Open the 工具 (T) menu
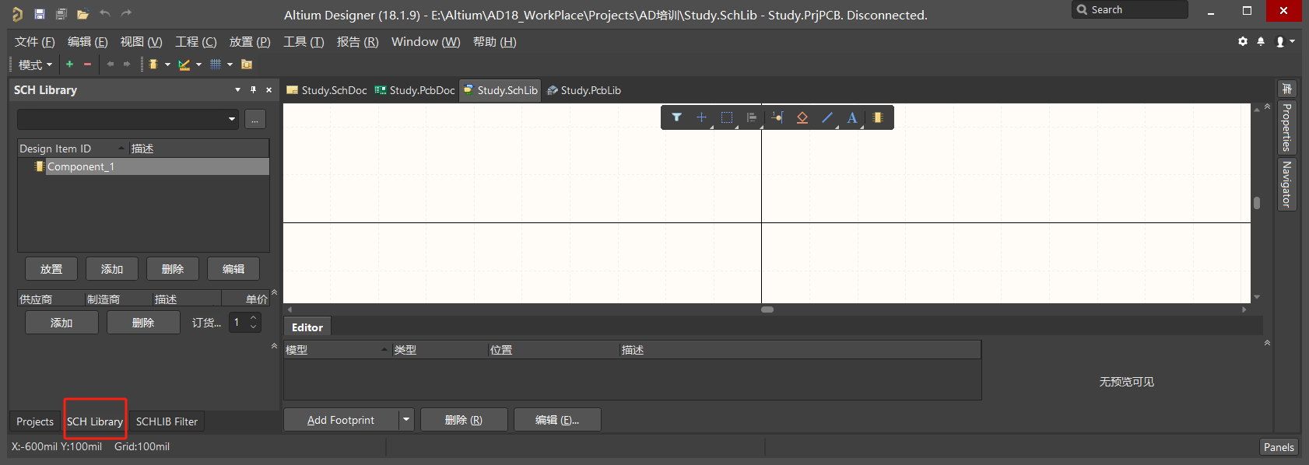The width and height of the screenshot is (1309, 465). pos(304,42)
